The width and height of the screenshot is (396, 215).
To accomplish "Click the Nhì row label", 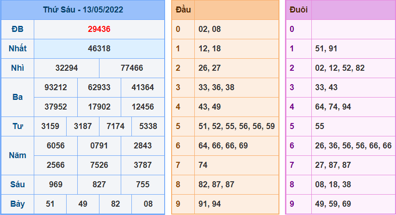I will tap(18, 68).
